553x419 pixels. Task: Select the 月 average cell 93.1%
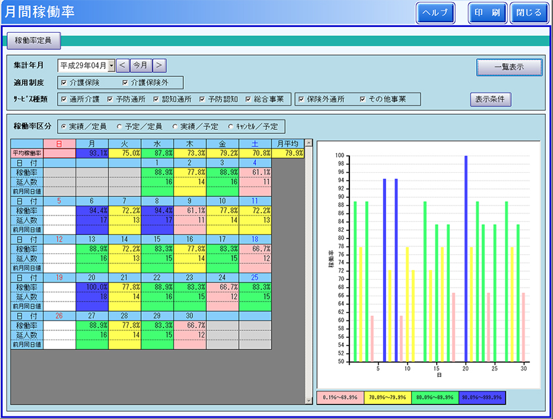point(92,153)
